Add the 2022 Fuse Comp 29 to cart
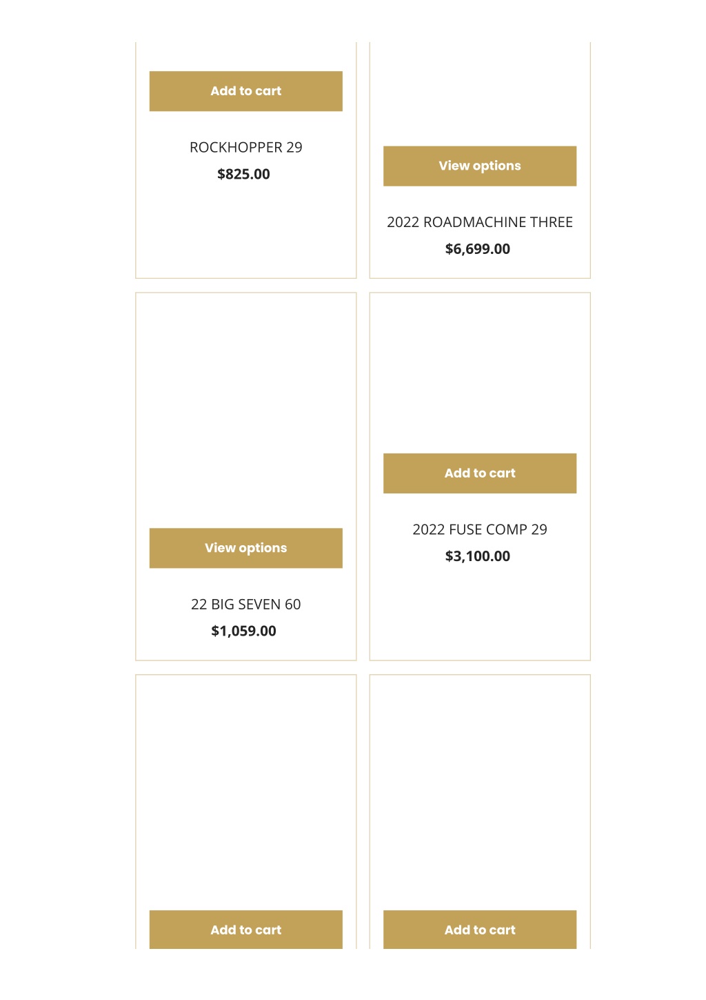This screenshot has width=706, height=1000. (480, 473)
